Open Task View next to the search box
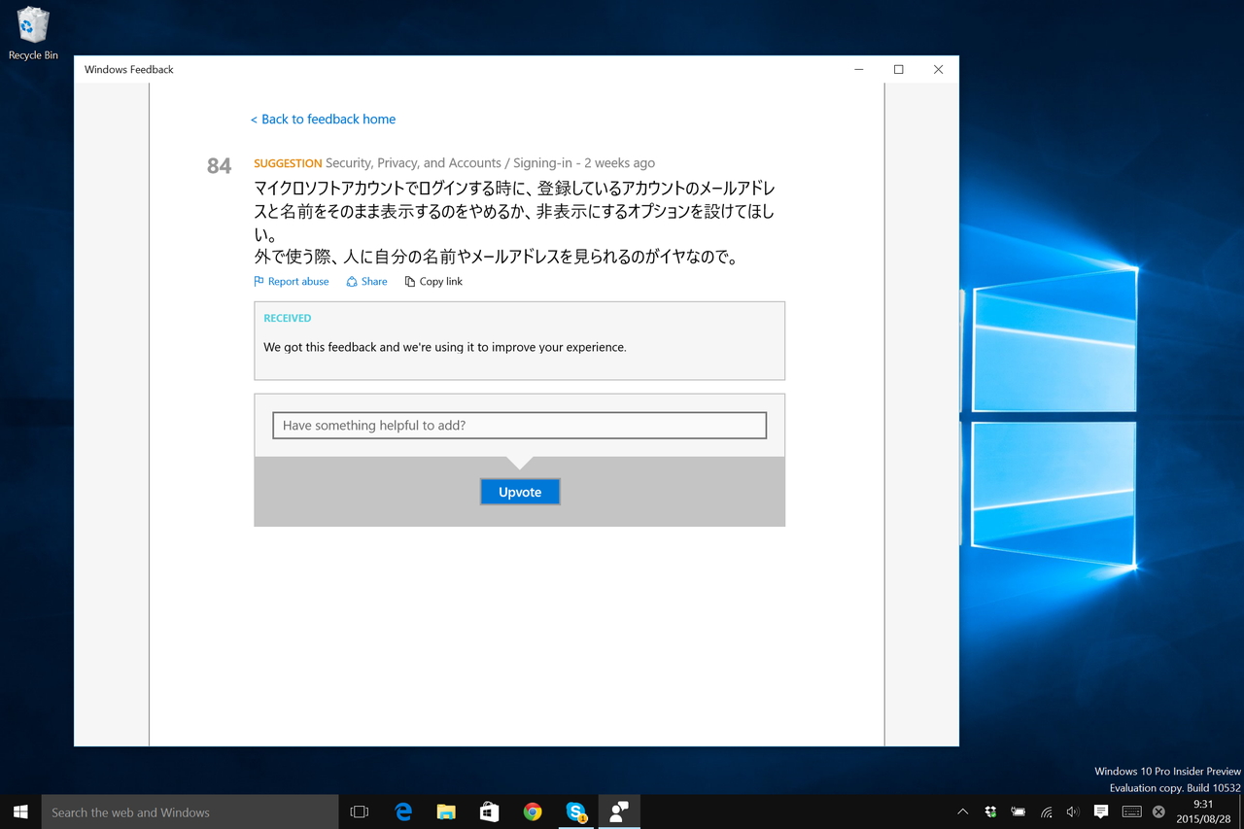 (x=359, y=812)
